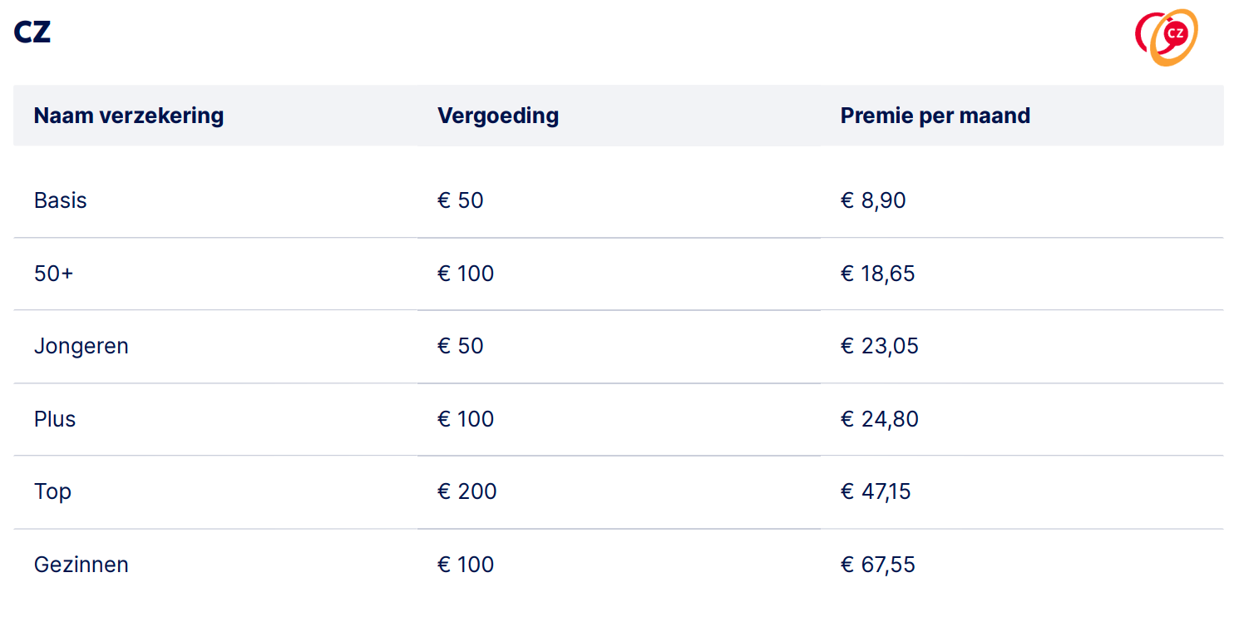Select the Gezinnen insurance name

pos(81,565)
